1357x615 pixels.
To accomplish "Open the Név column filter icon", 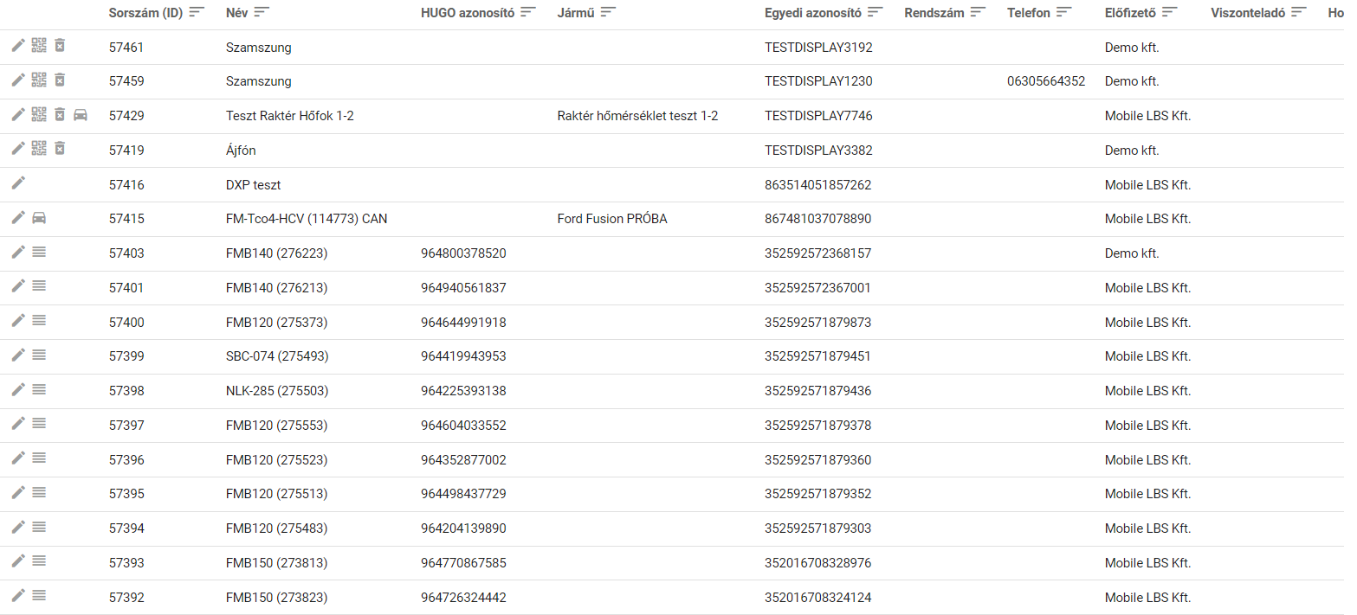I will point(262,12).
